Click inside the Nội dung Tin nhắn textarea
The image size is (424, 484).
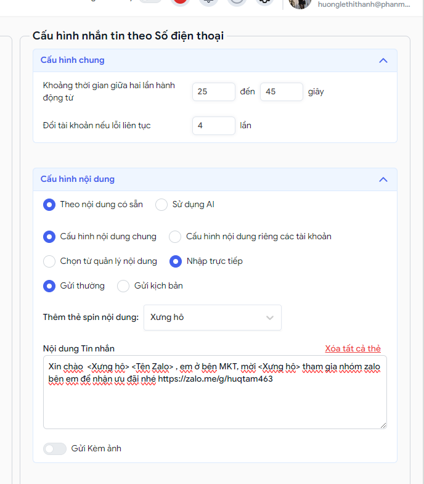(x=215, y=392)
